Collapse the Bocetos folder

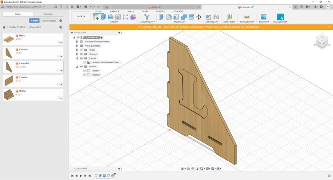coord(77,67)
